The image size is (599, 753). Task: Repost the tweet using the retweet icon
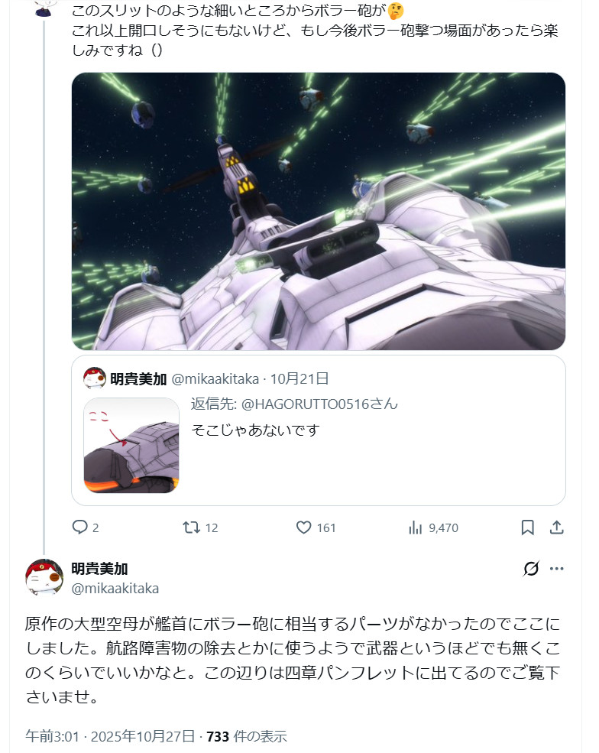(192, 527)
